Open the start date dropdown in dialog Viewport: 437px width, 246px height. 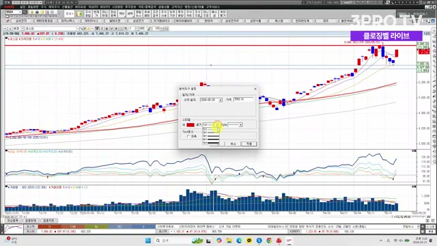[x=221, y=100]
